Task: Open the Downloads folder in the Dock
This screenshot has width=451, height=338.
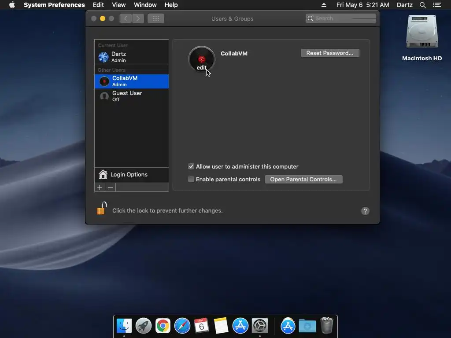Action: [307, 326]
